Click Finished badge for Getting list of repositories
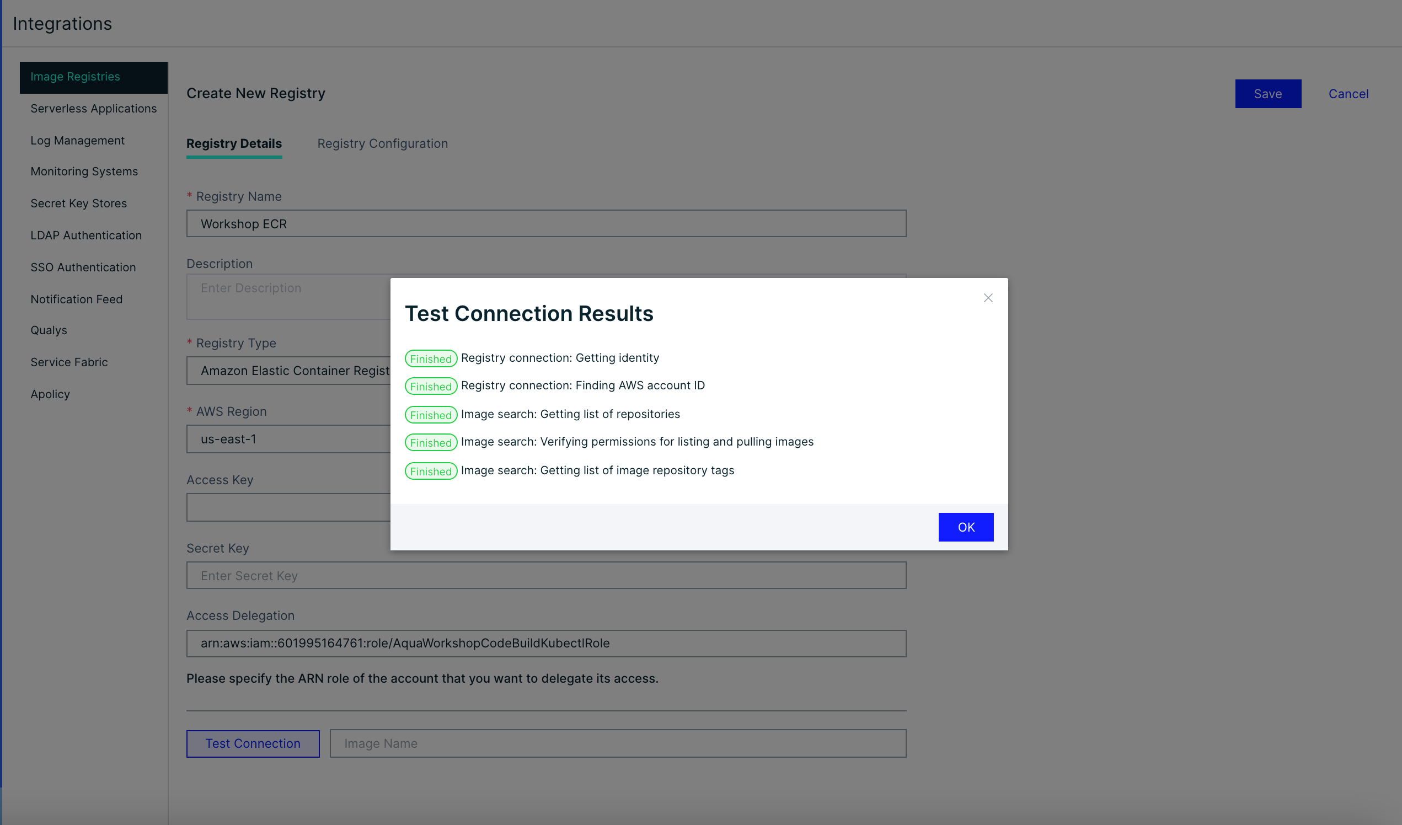1402x825 pixels. pyautogui.click(x=431, y=415)
